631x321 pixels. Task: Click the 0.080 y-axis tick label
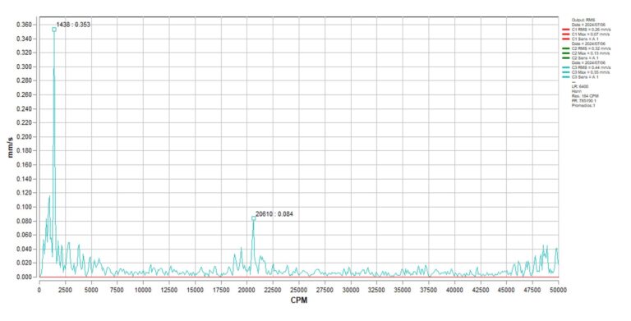(24, 221)
